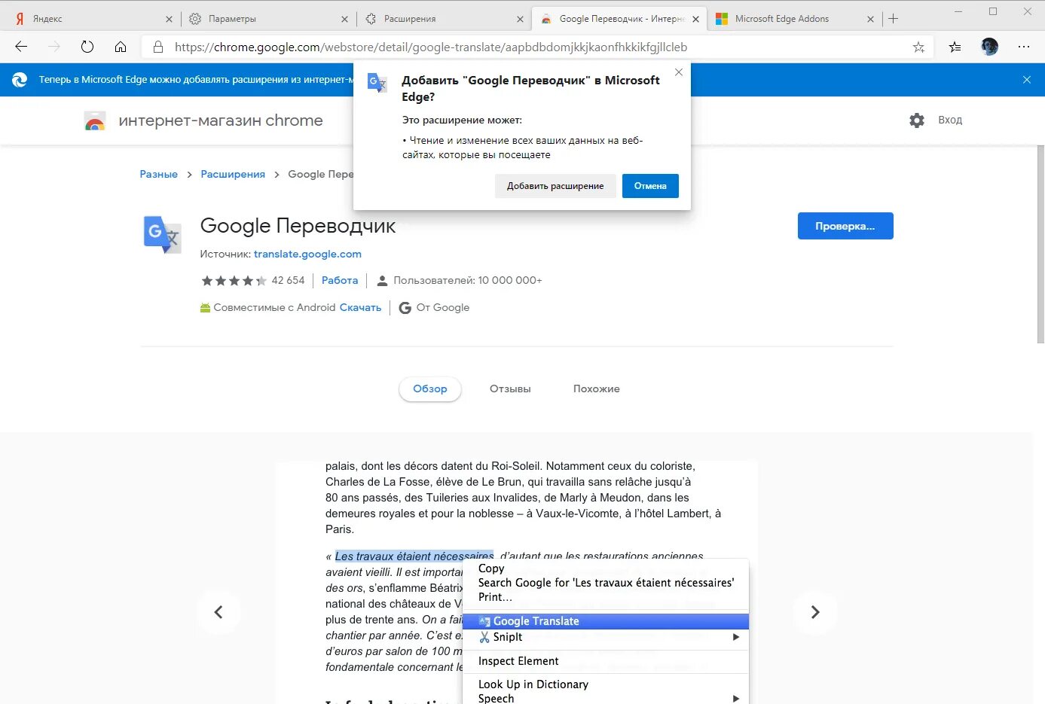Screen dimensions: 1045x704
Task: Click the rating stars of the extension
Action: 234,281
